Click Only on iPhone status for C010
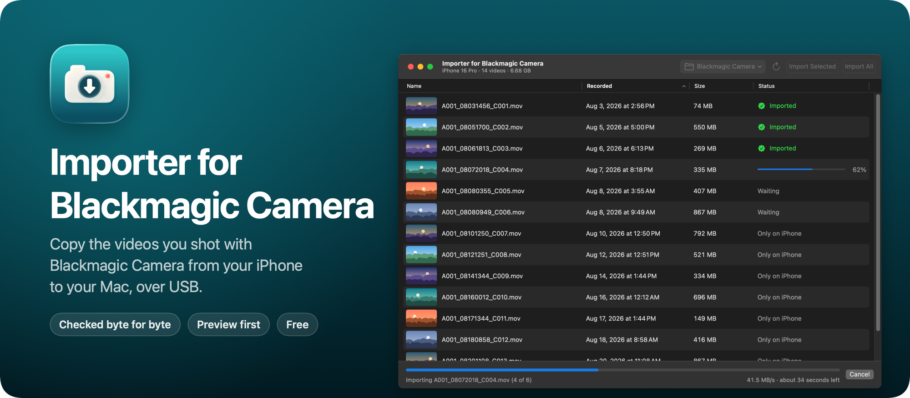The image size is (910, 398). click(779, 297)
